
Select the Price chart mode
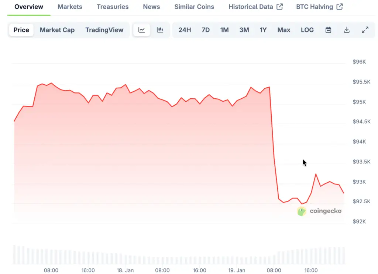[21, 30]
